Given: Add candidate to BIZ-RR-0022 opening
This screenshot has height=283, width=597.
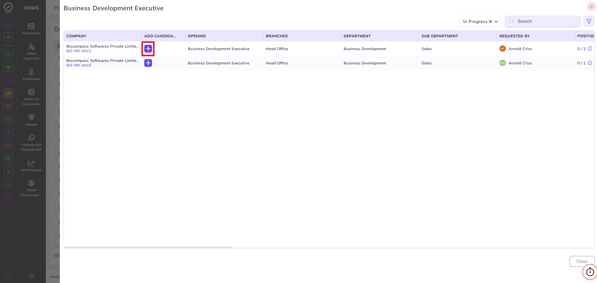Looking at the screenshot, I should [x=148, y=49].
